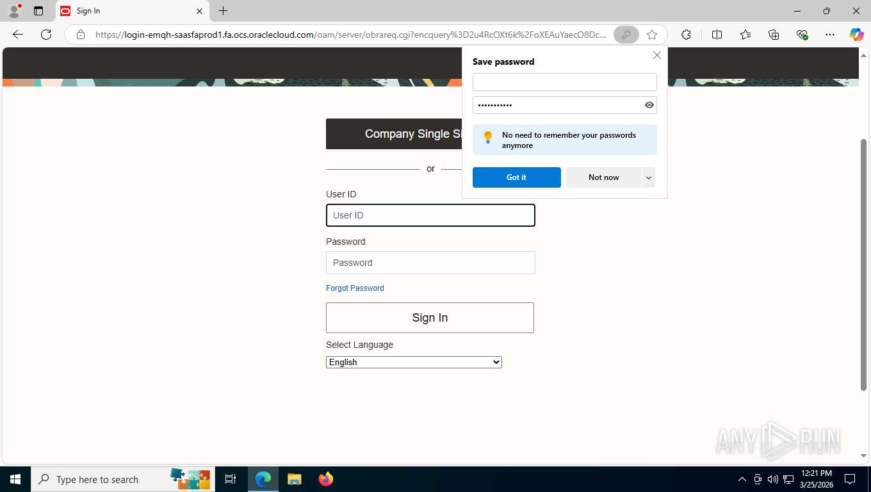Open the Copilot sidebar
This screenshot has width=871, height=492.
(x=857, y=35)
